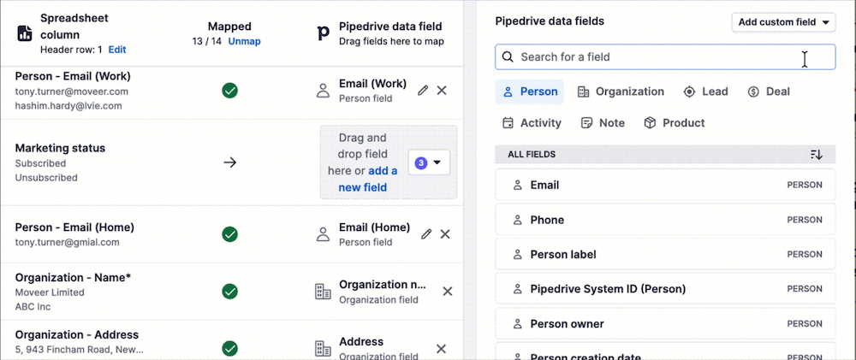Image resolution: width=856 pixels, height=360 pixels.
Task: Filter fields by Deal
Action: 768,91
